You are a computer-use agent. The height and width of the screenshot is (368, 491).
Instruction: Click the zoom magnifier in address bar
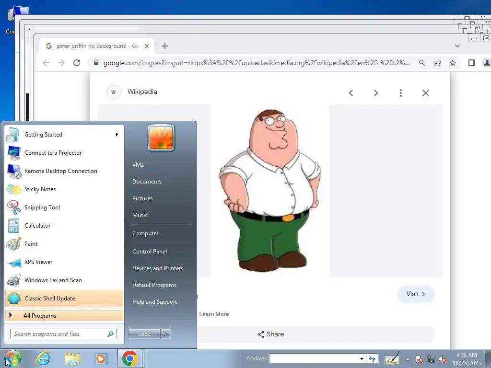(422, 63)
